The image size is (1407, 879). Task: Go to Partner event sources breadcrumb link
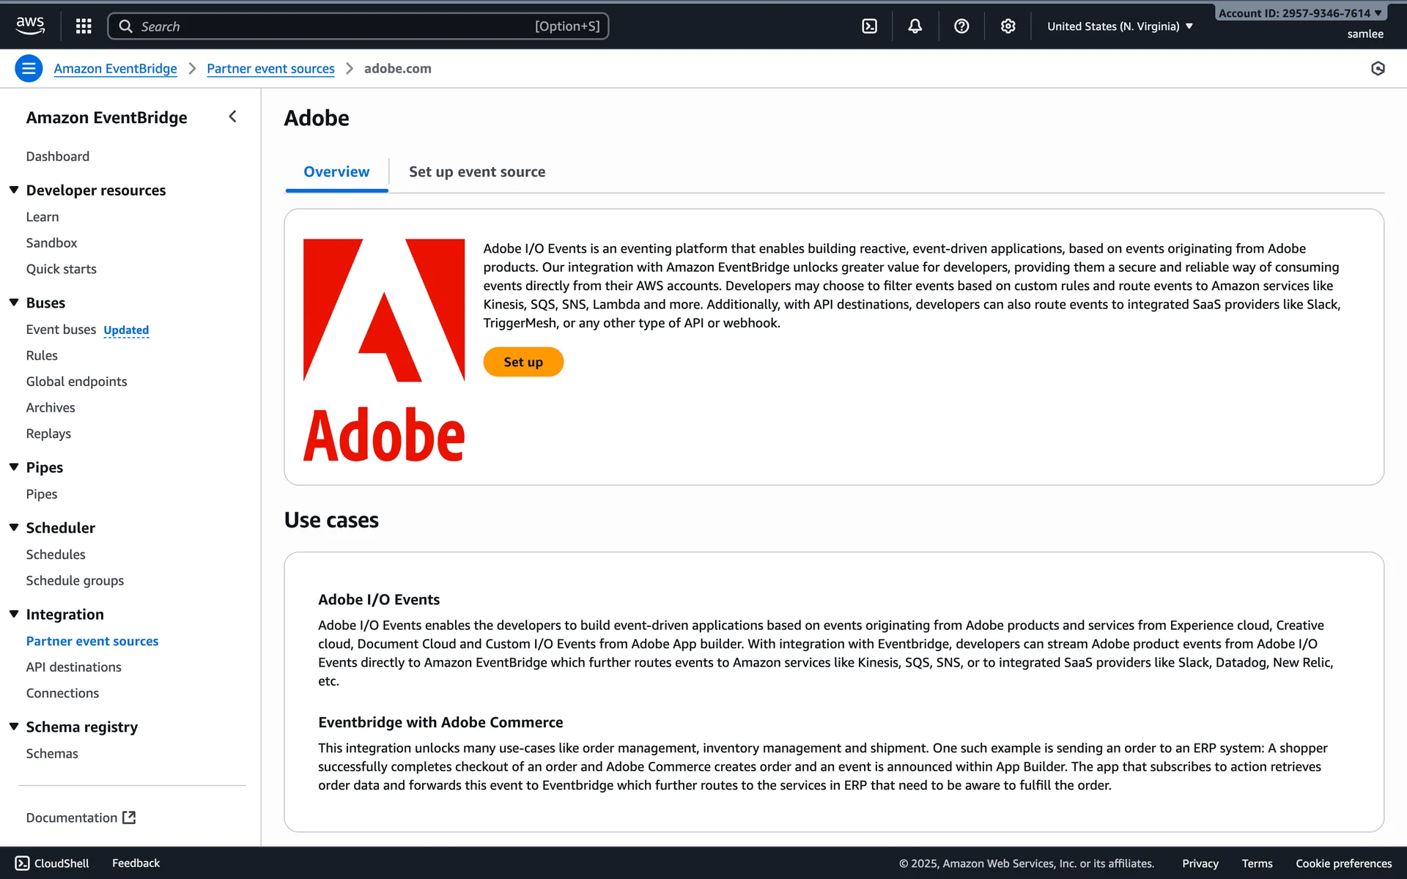270,69
